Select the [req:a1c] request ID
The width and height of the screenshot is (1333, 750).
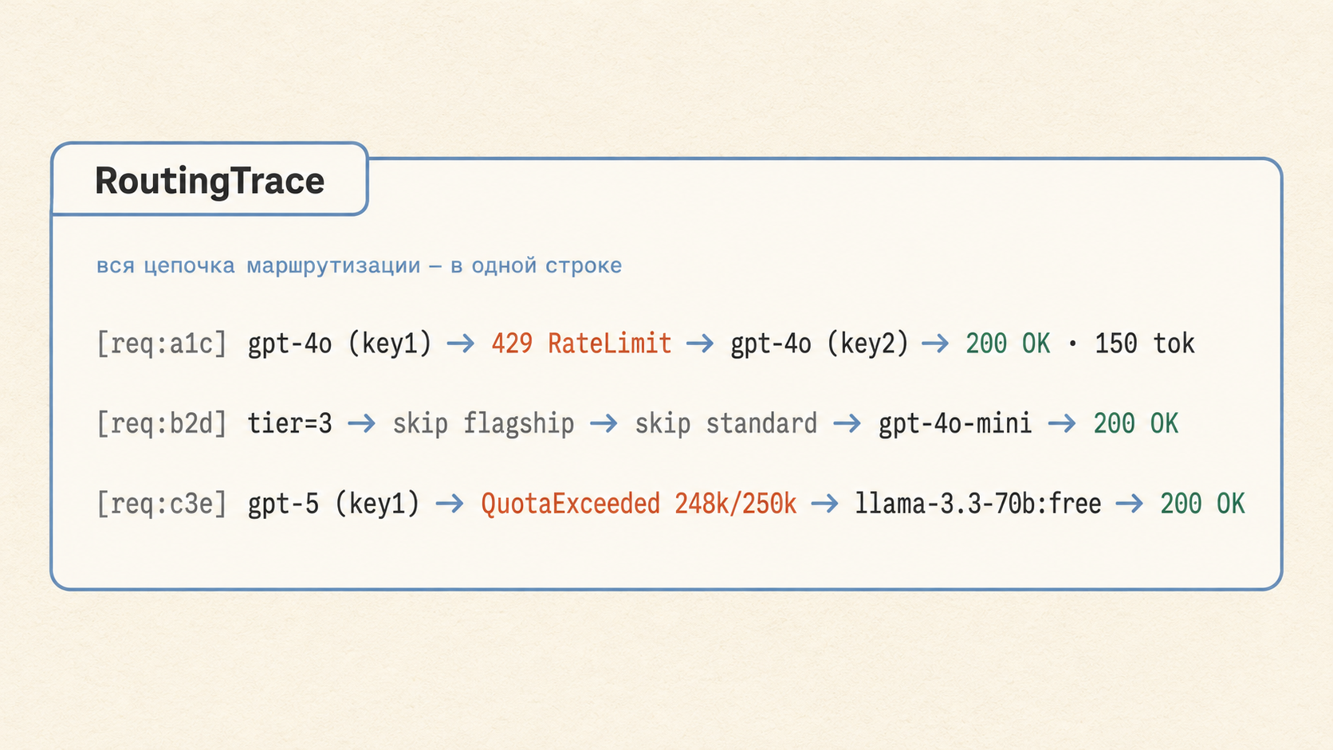click(x=162, y=344)
